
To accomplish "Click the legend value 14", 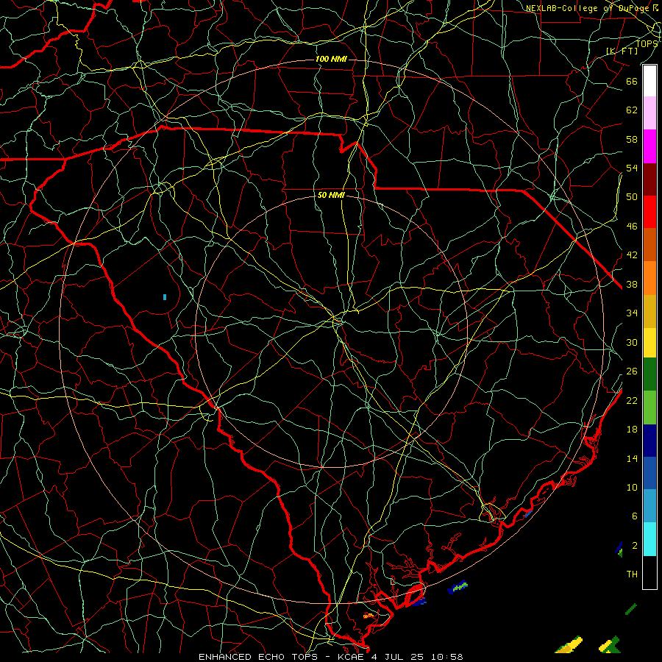I will [x=632, y=458].
